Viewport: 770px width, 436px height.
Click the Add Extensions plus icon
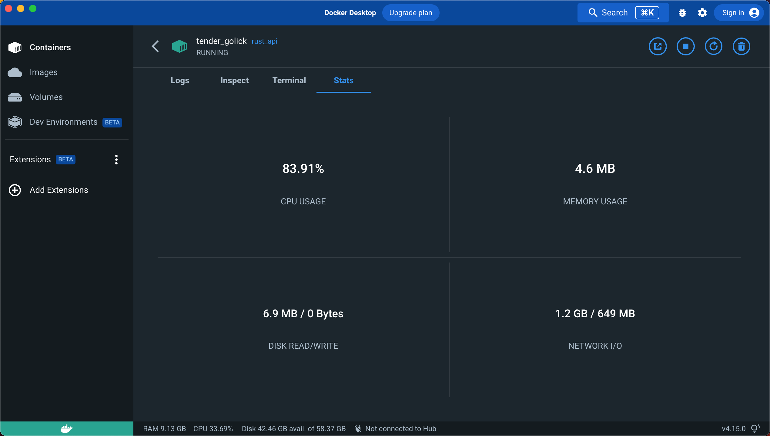tap(15, 190)
